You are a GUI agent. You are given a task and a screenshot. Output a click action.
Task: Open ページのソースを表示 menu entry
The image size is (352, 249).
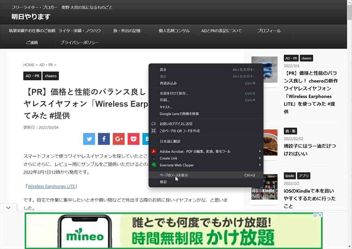tap(206, 175)
